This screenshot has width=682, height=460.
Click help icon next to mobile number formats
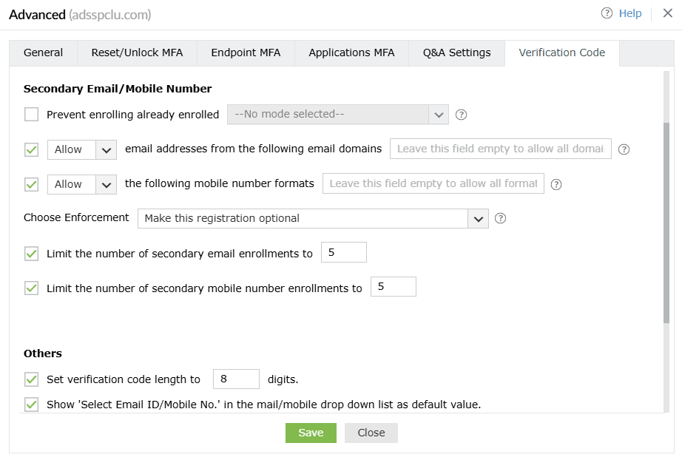(x=556, y=184)
